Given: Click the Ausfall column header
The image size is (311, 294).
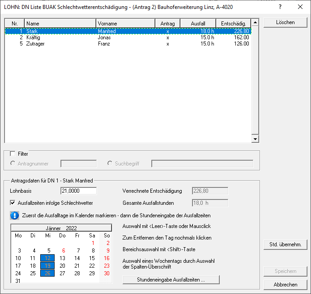Looking at the screenshot, I should pyautogui.click(x=198, y=23).
